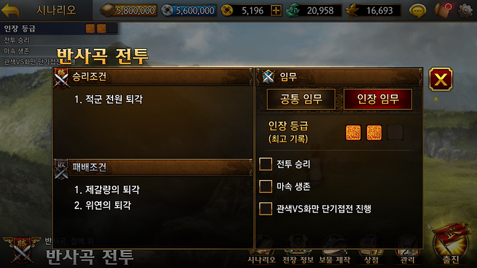Open the scroll notification icon
This screenshot has width=477, height=268.
[x=443, y=11]
